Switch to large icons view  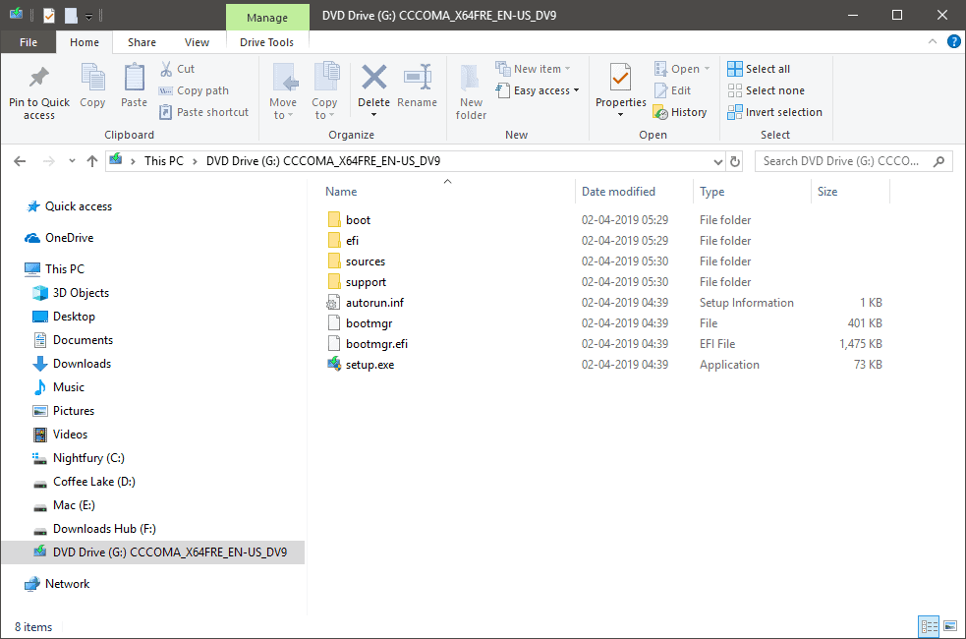coord(950,626)
